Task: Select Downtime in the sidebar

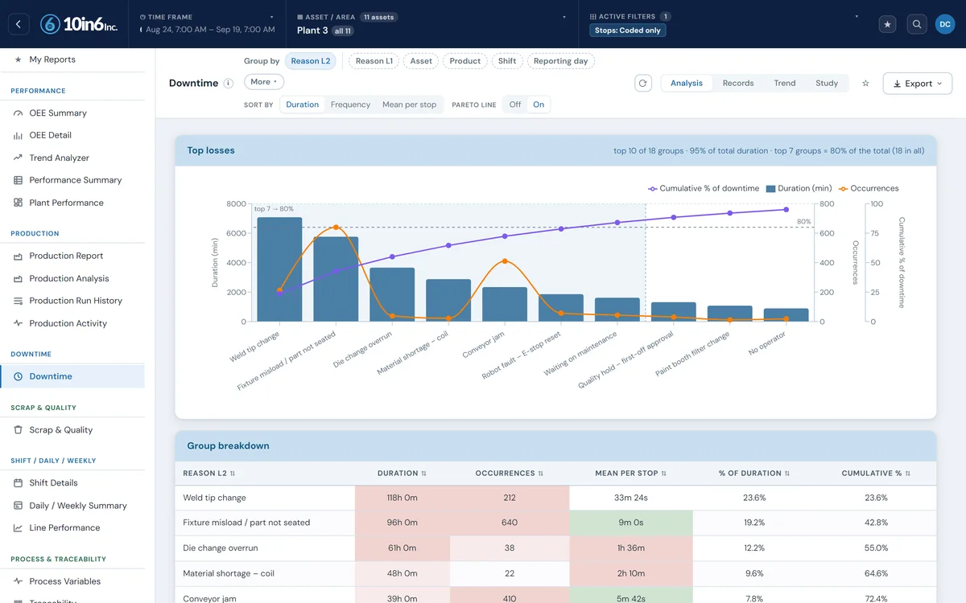Action: pos(72,376)
